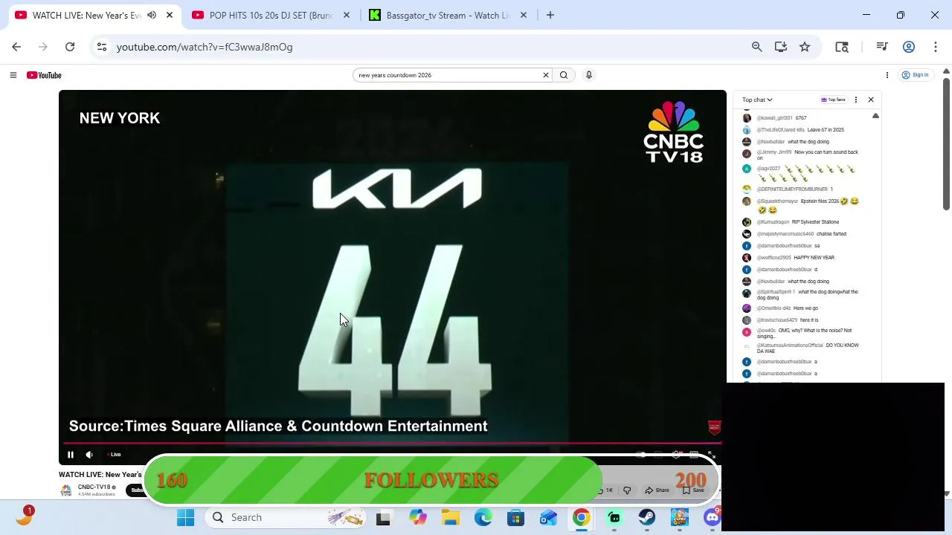Open player settings gear

coord(676,455)
